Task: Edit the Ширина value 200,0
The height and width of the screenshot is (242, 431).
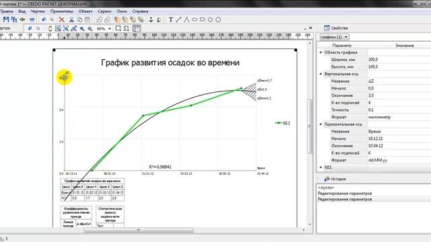Action: coord(399,60)
